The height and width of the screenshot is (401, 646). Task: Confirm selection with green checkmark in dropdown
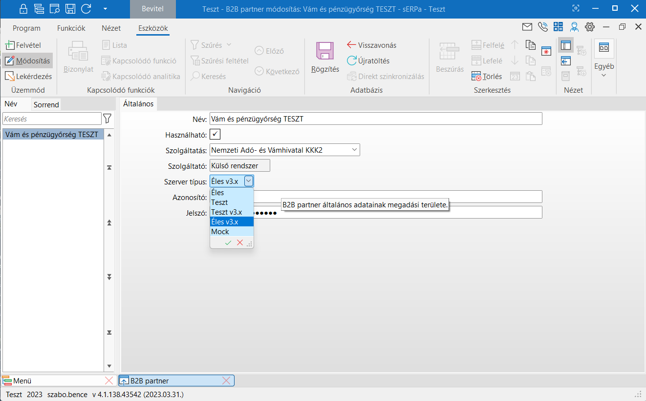click(228, 242)
